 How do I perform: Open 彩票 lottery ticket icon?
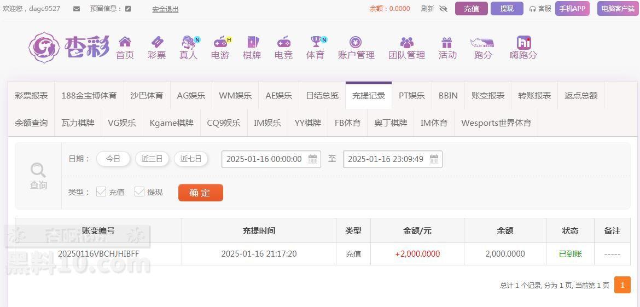click(157, 42)
